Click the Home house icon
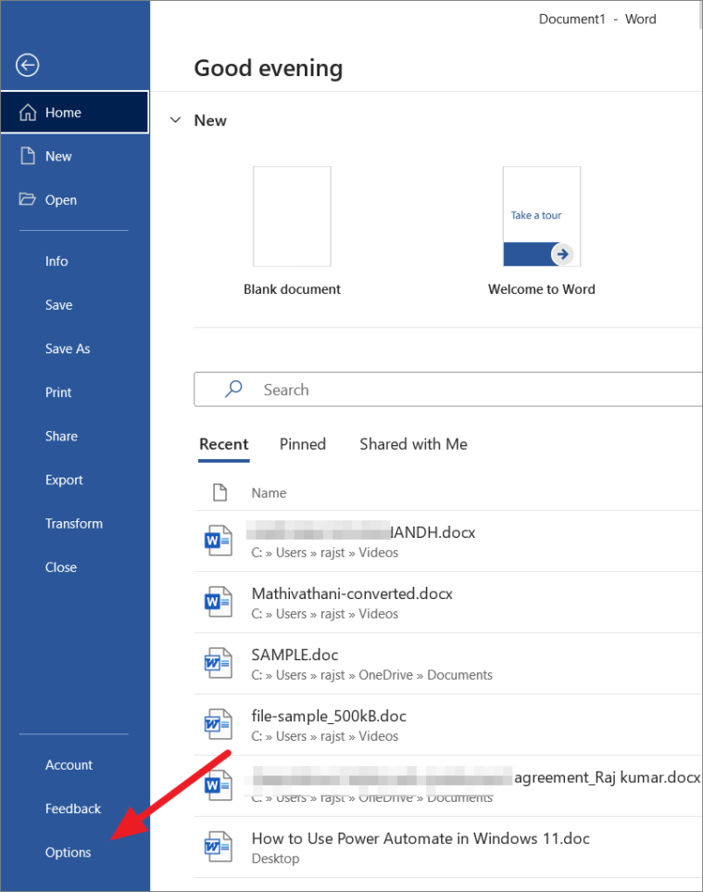 [x=28, y=112]
